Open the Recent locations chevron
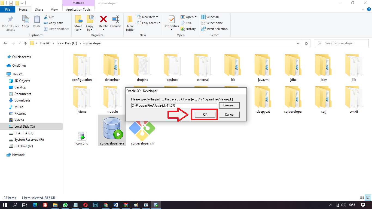 (20, 43)
